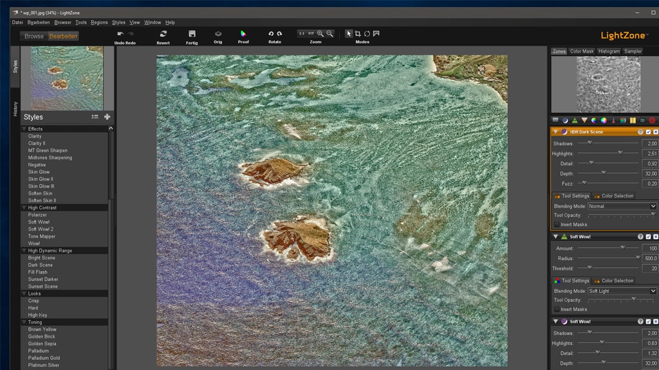Image resolution: width=659 pixels, height=370 pixels.
Task: Click the Sharpen green triangle tool icon
Action: (575, 119)
